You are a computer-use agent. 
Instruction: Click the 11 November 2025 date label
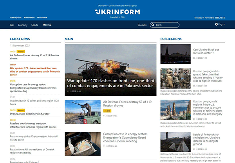(20, 46)
